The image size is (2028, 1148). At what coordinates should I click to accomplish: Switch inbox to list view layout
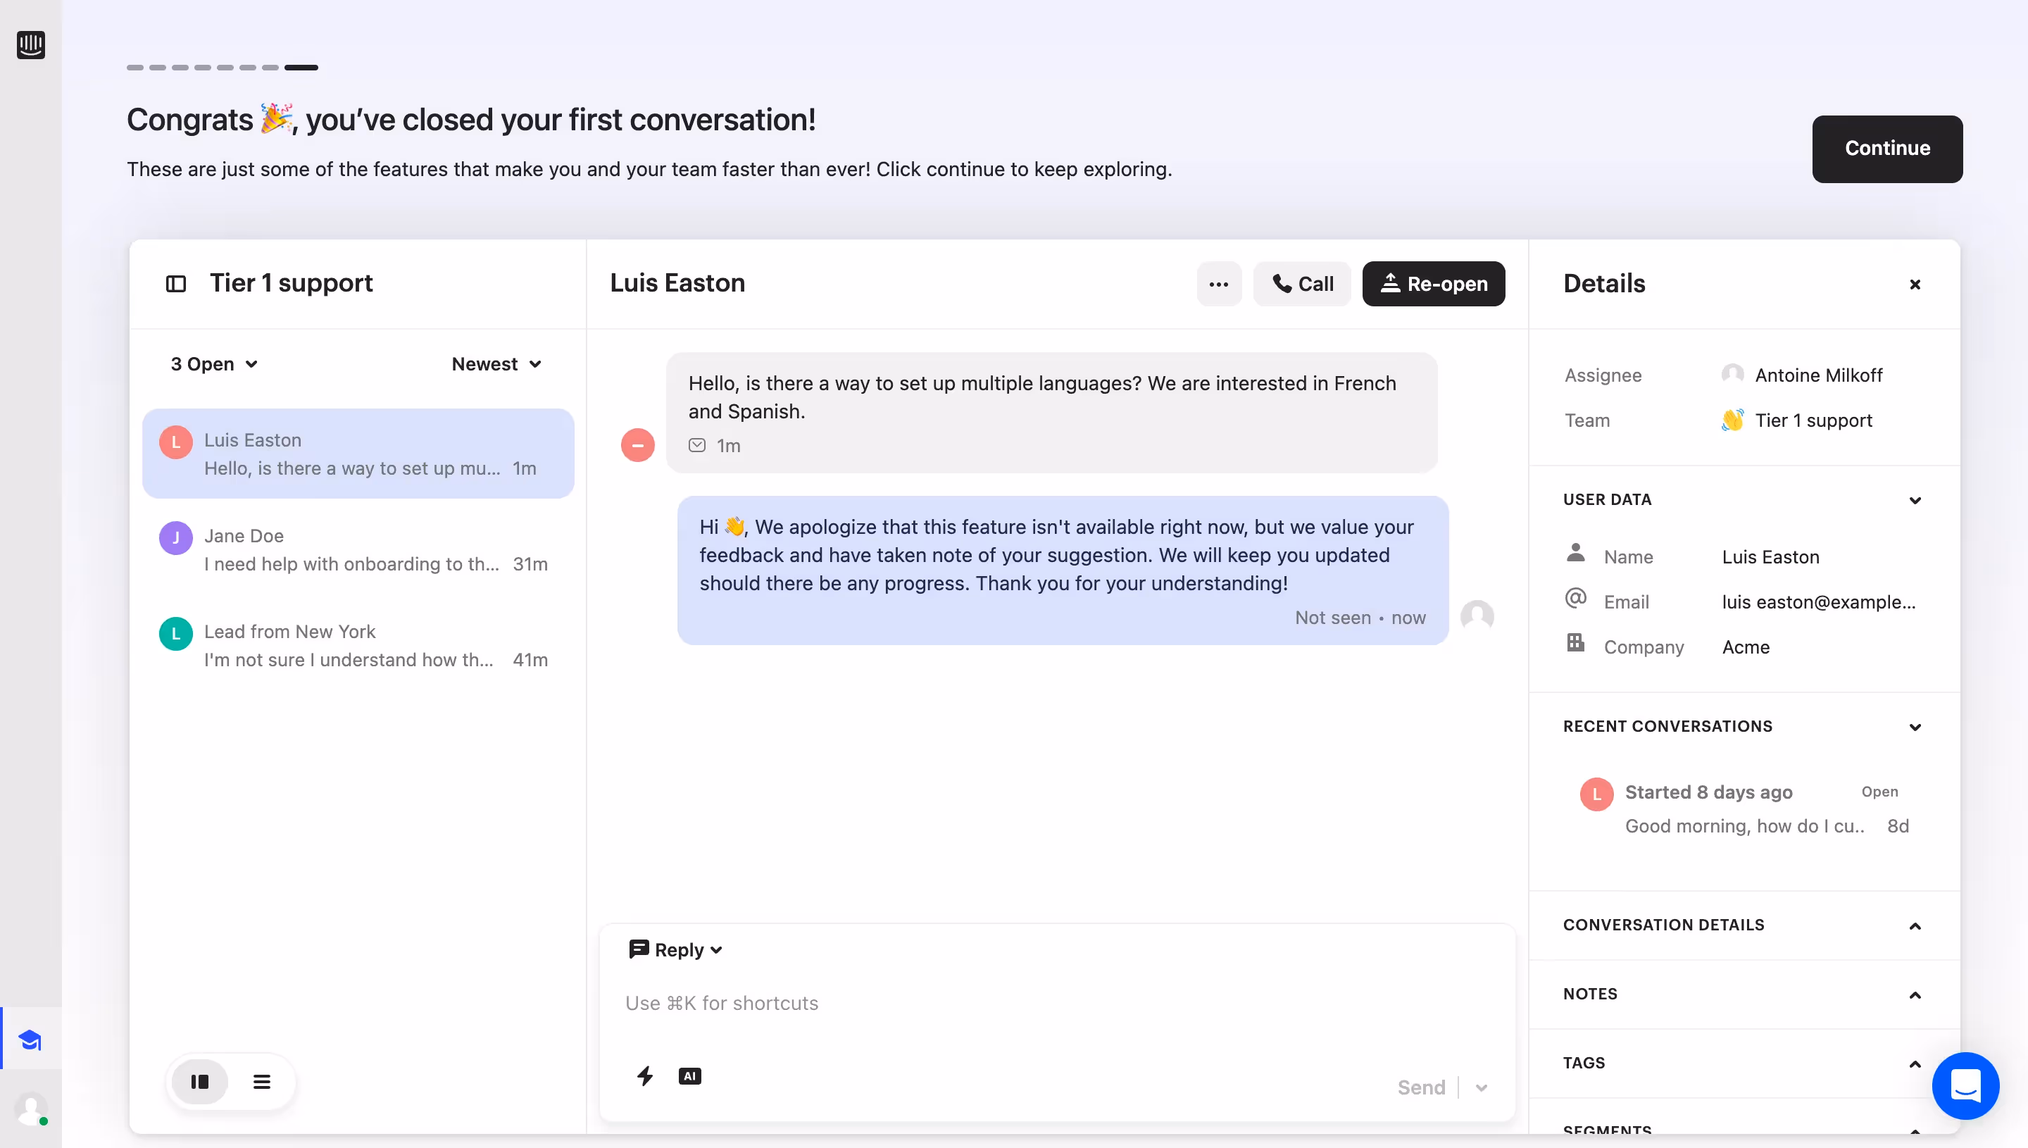(x=262, y=1081)
